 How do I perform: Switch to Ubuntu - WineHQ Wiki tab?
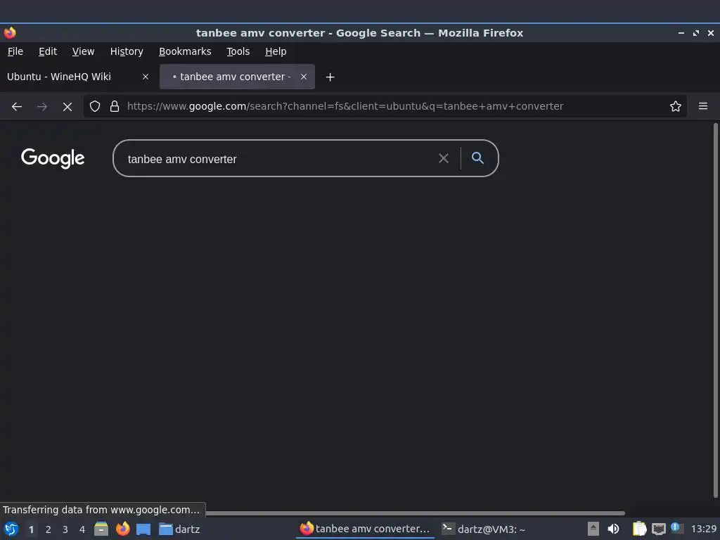click(x=78, y=77)
